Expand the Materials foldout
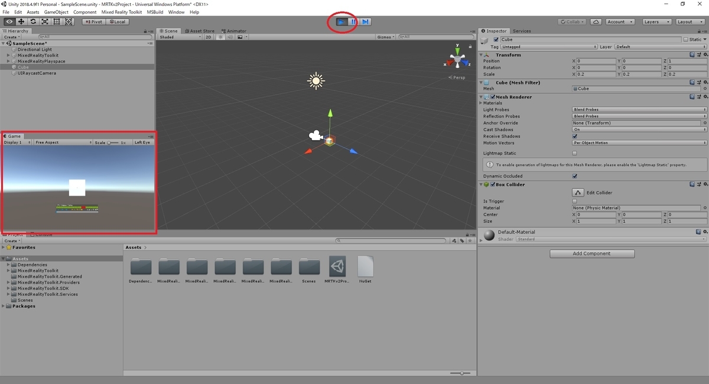 pos(481,103)
